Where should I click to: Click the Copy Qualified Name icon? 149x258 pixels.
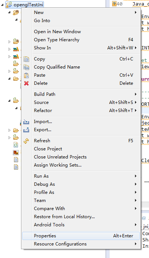pos(26,67)
